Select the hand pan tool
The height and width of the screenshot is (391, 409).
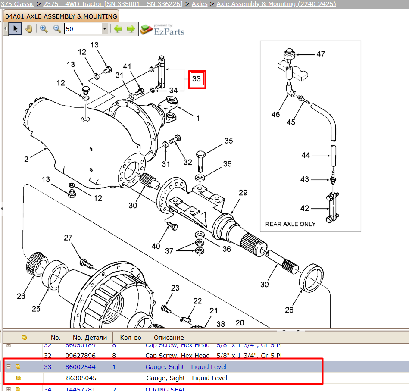tap(29, 29)
